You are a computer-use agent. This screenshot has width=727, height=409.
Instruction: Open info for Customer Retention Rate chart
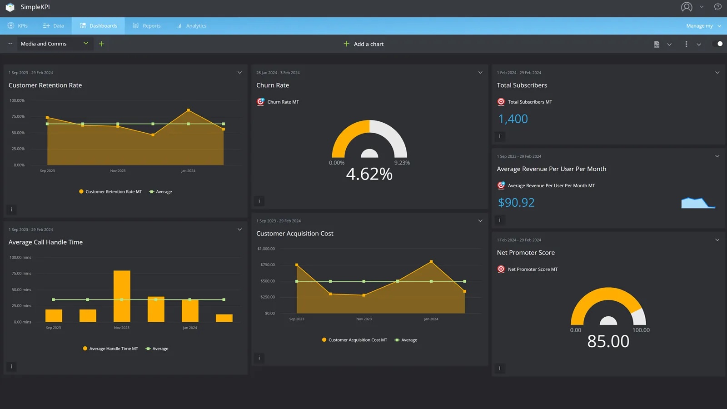[11, 209]
